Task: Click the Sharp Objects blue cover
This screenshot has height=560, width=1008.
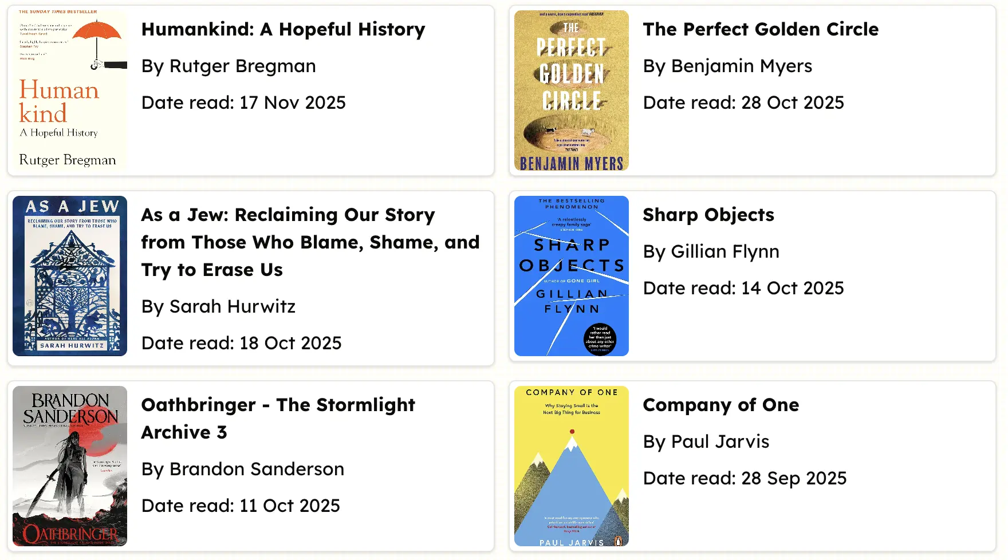Action: click(x=571, y=276)
